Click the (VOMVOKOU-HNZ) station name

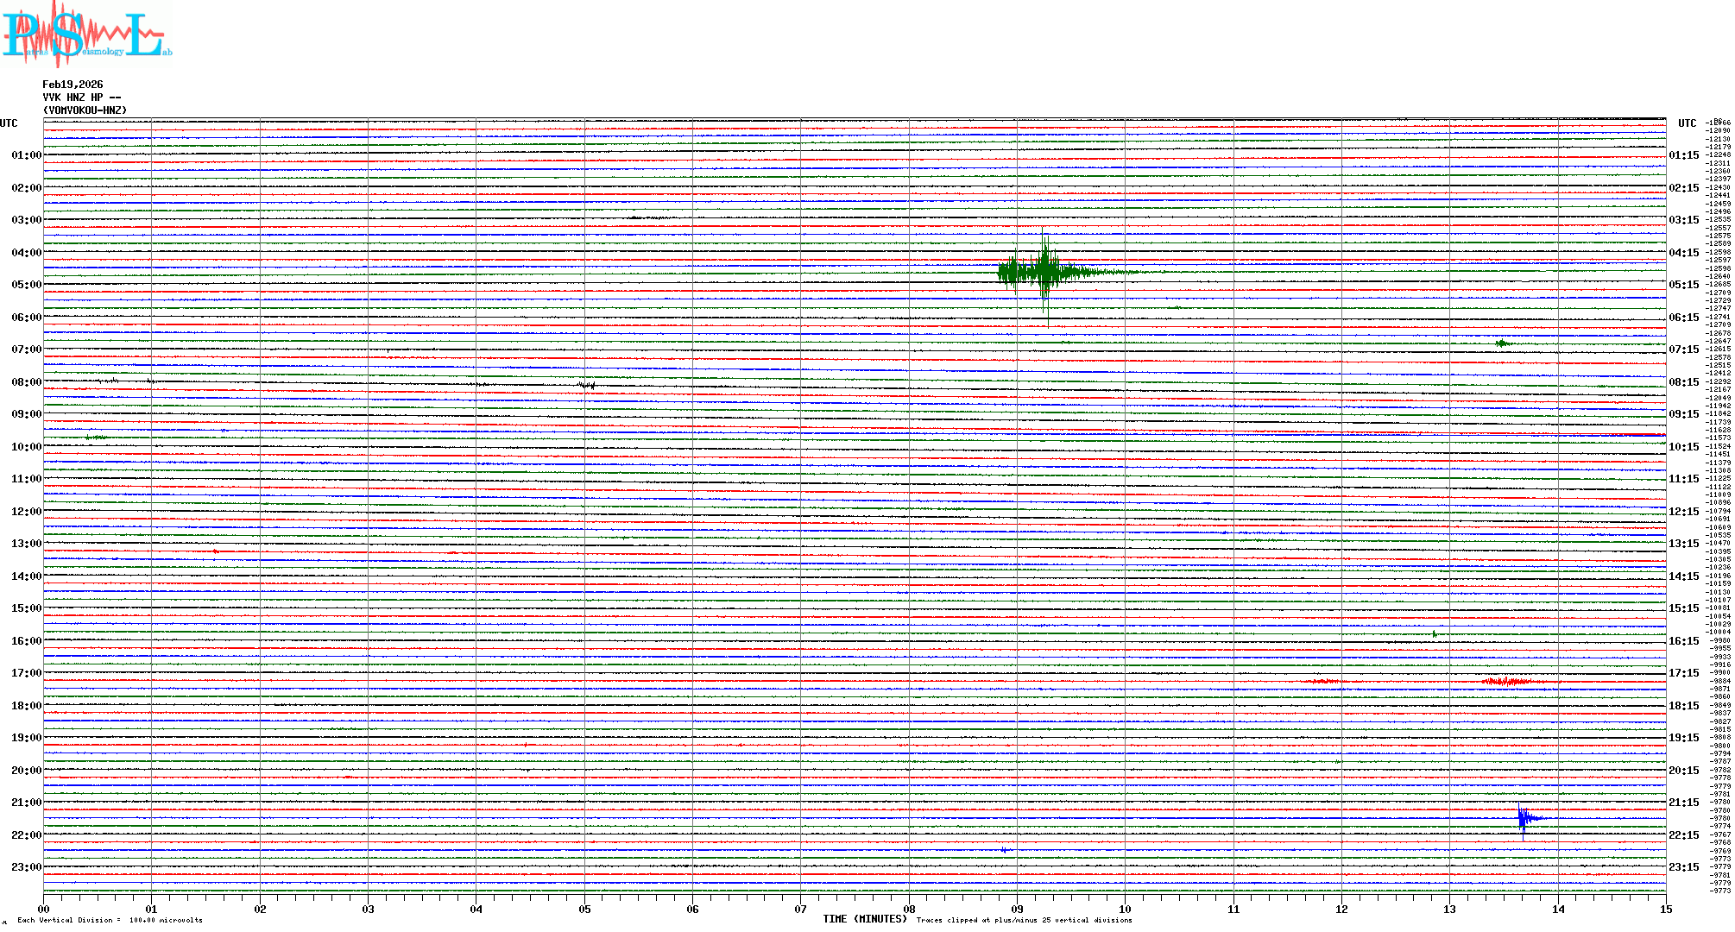pos(85,110)
